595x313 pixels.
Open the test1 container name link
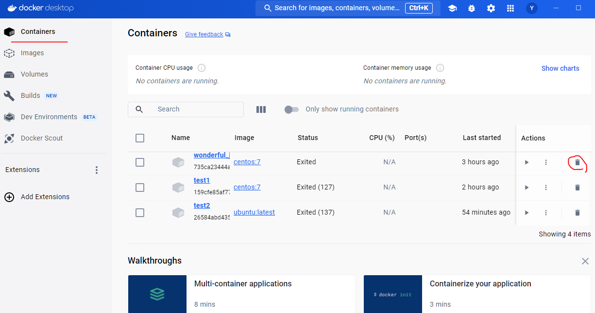[x=202, y=180]
